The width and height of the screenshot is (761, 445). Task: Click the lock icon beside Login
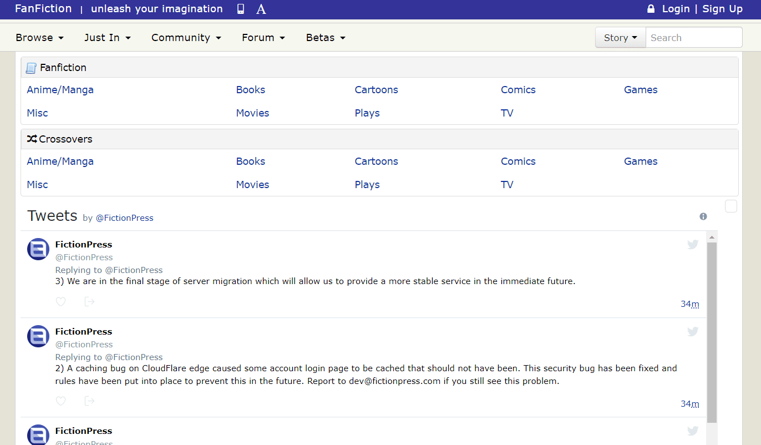(x=651, y=9)
